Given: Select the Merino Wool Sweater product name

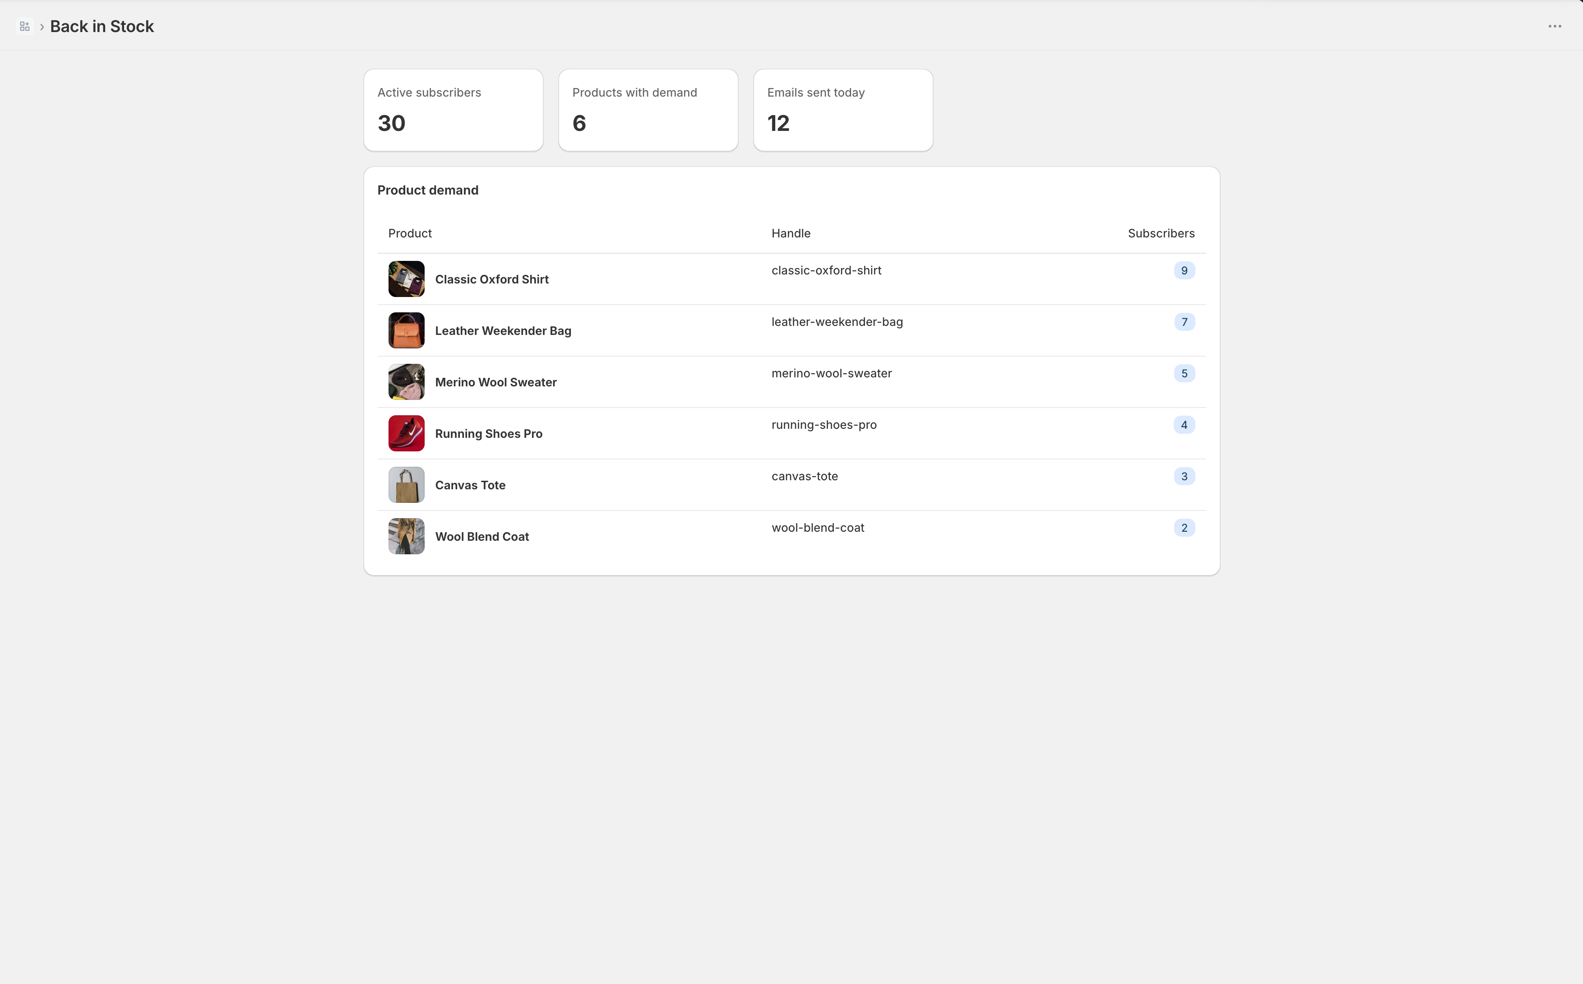Looking at the screenshot, I should (496, 382).
